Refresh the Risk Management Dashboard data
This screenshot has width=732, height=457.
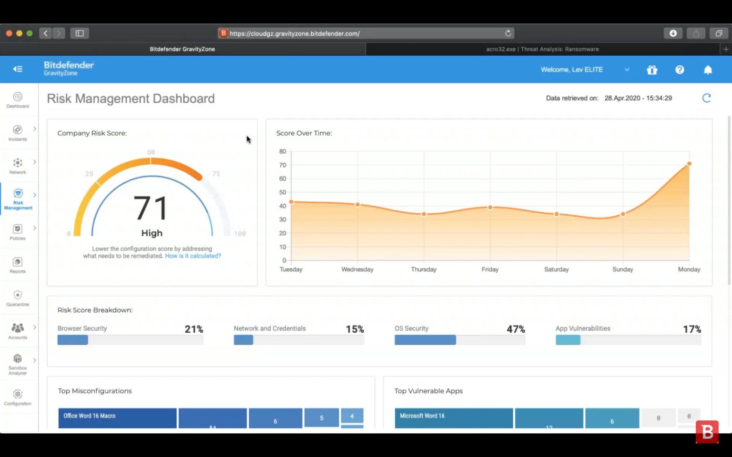pyautogui.click(x=707, y=98)
